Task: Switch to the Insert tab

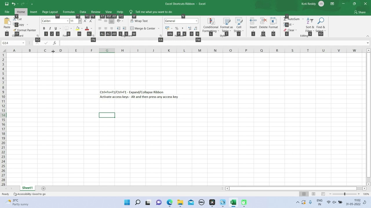Action: tap(34, 12)
